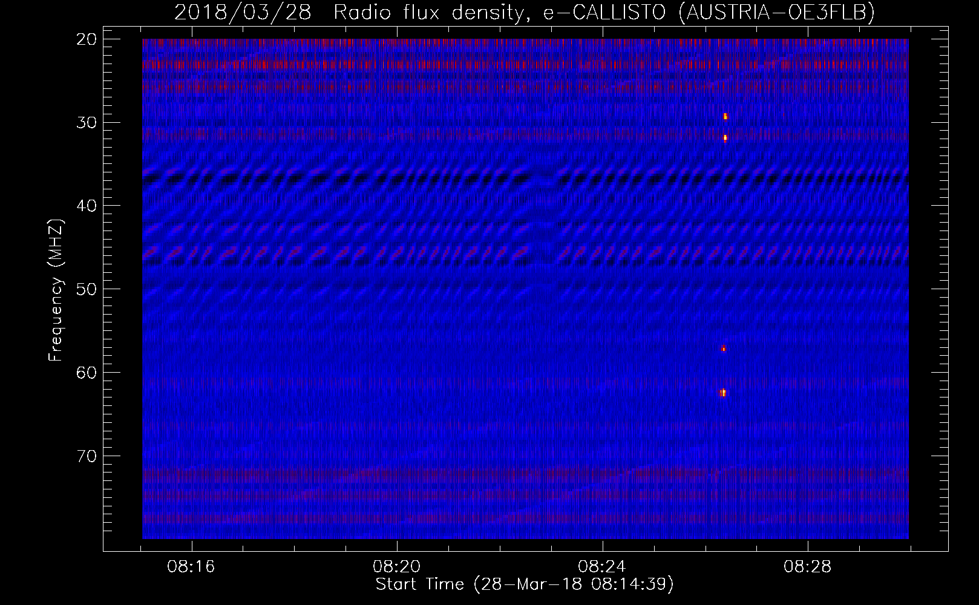The height and width of the screenshot is (605, 979).
Task: Click the '30' frequency tick label
Action: click(87, 122)
